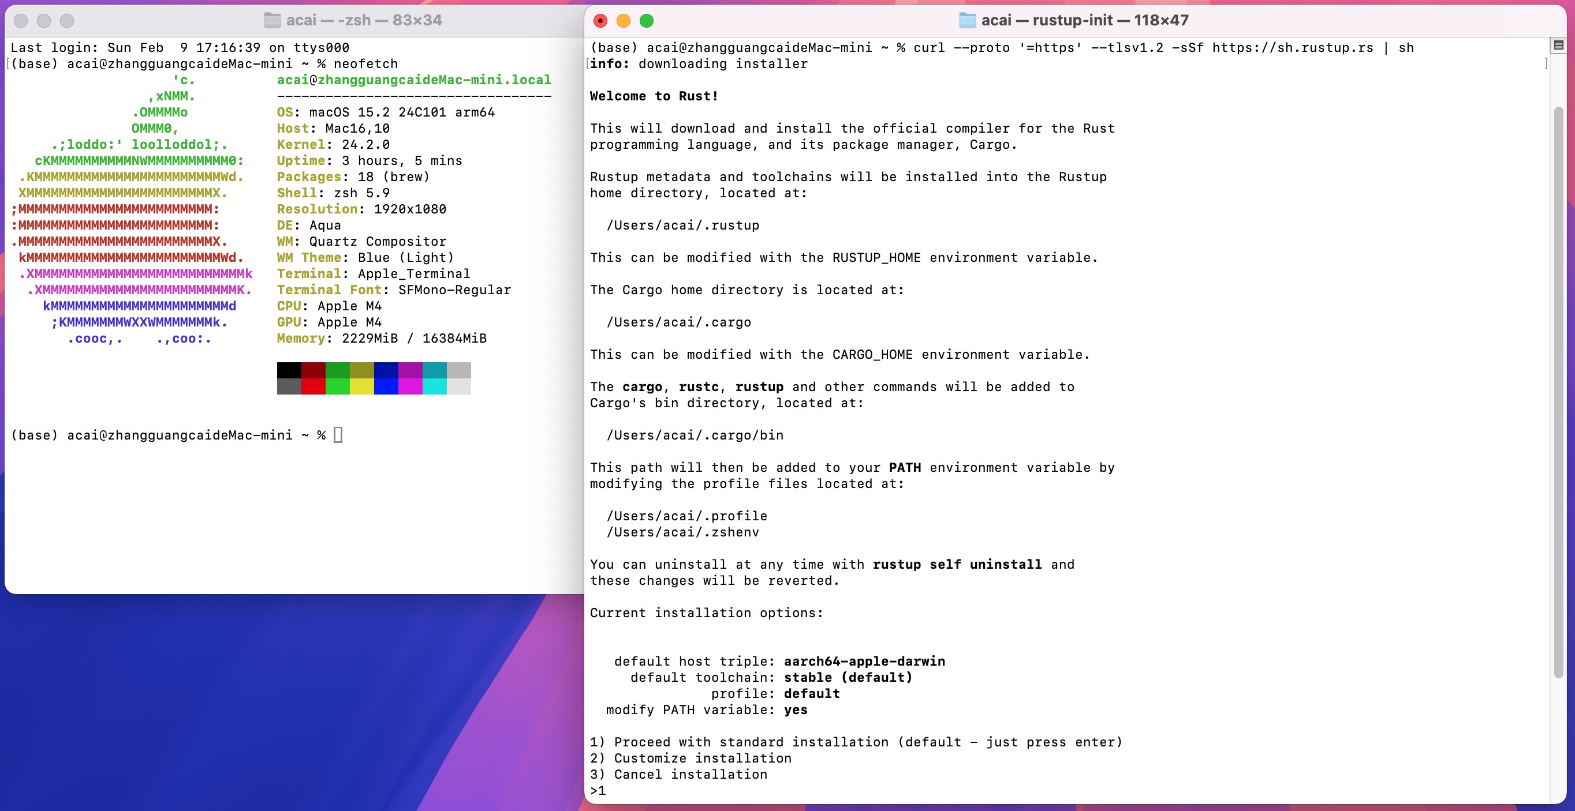Click the folder icon in rustup-init title bar
The image size is (1575, 811).
tap(966, 20)
